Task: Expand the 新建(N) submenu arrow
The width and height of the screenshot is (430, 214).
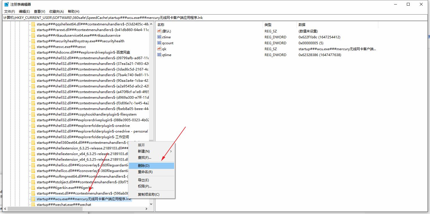Action: click(171, 151)
